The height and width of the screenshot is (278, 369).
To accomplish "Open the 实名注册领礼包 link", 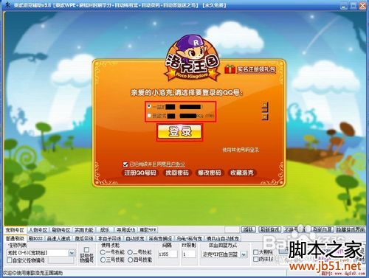I will (256, 69).
